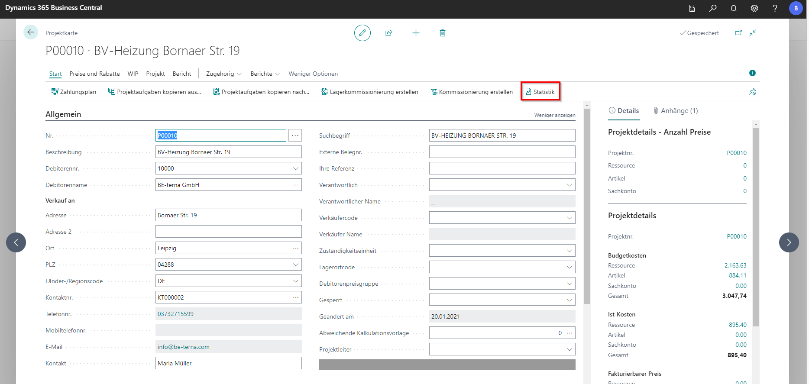
Task: Open the Anhänge (1) tab
Action: pos(676,111)
